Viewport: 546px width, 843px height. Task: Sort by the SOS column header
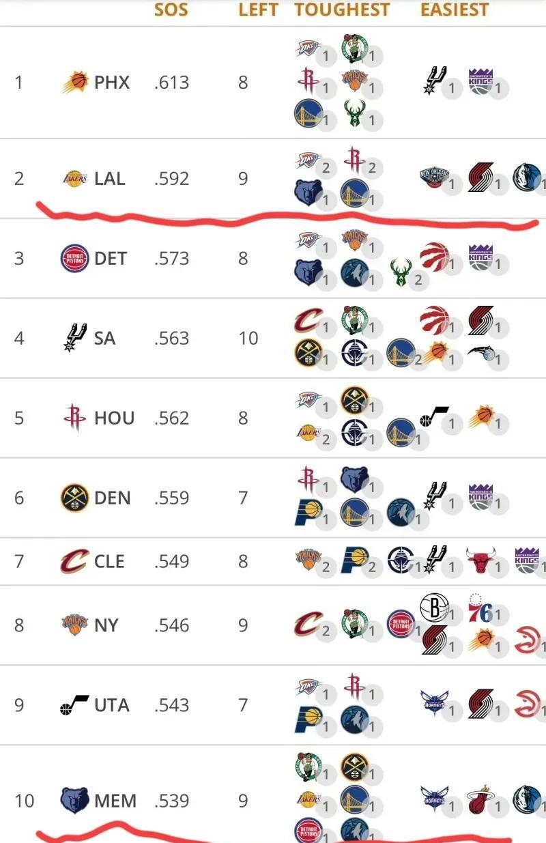pyautogui.click(x=171, y=10)
